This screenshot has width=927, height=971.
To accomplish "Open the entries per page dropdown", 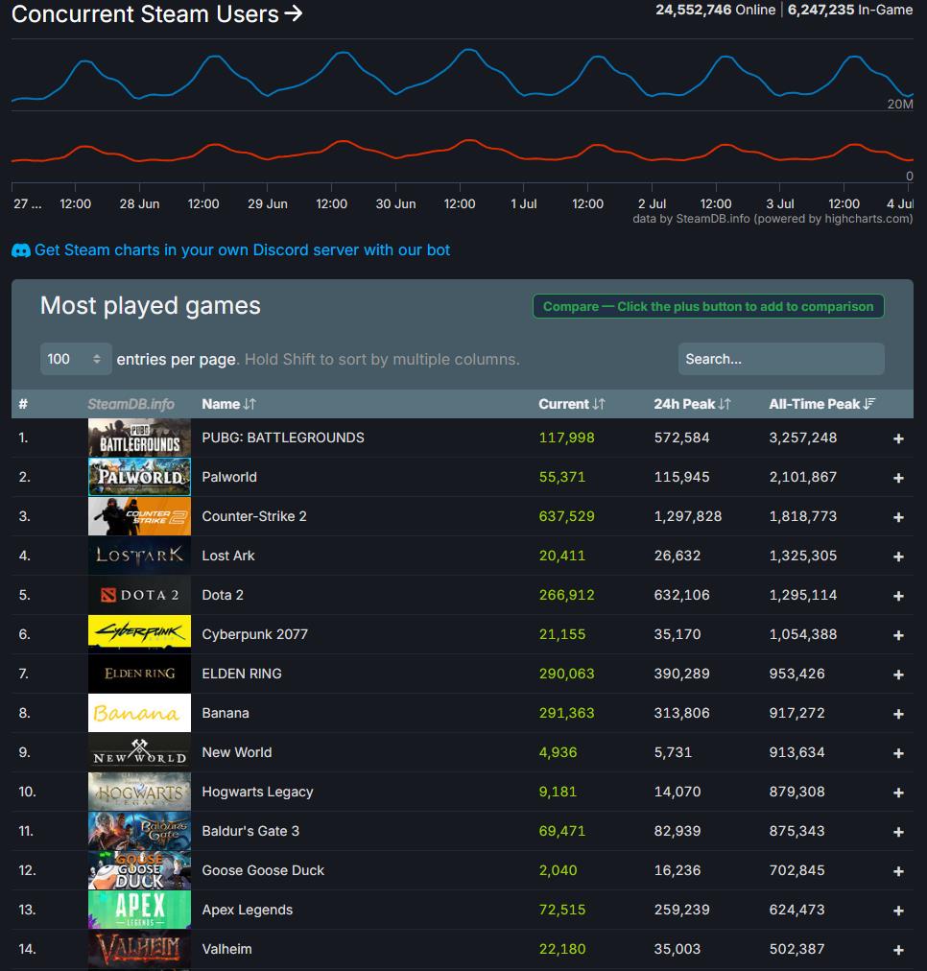I will [76, 359].
